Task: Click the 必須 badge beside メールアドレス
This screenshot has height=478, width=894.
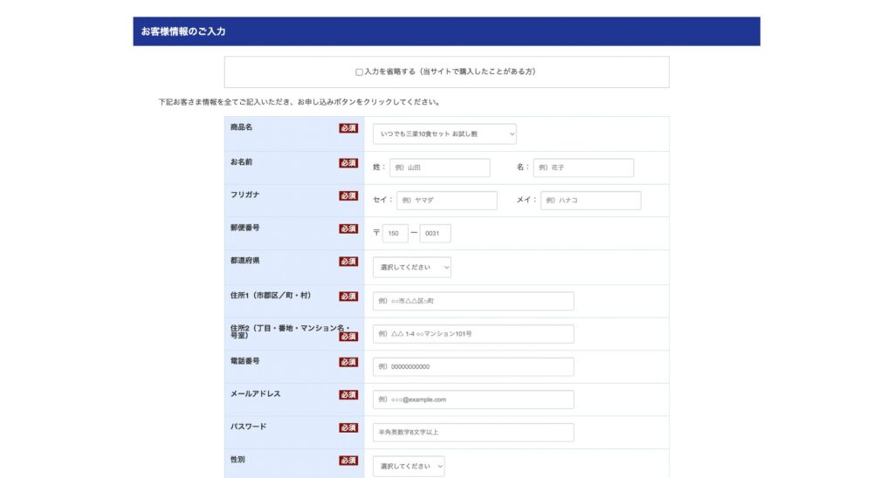Action: point(348,395)
